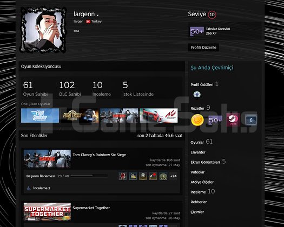Open the Atölye Öğeleri link
This screenshot has width=284, height=227.
click(202, 182)
